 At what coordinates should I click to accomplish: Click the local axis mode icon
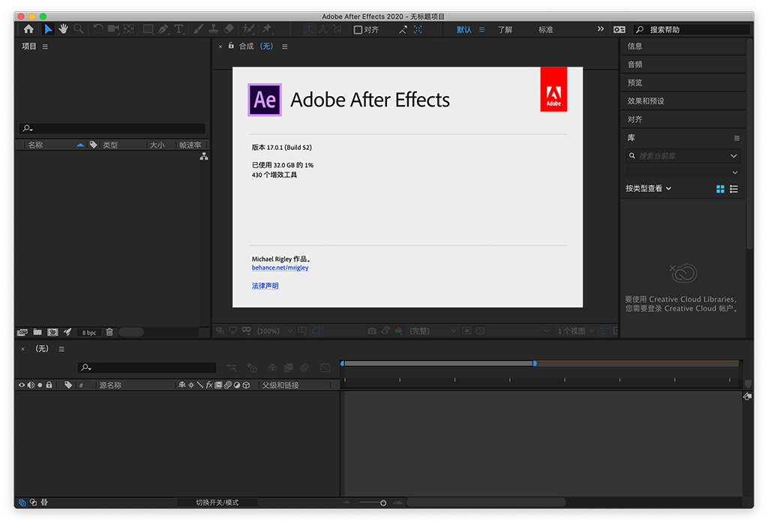tap(308, 29)
